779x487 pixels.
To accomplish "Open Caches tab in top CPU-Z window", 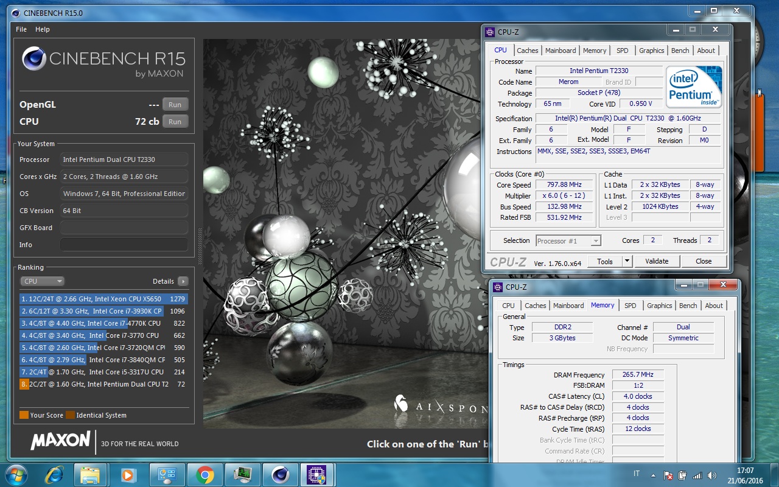I will [528, 51].
